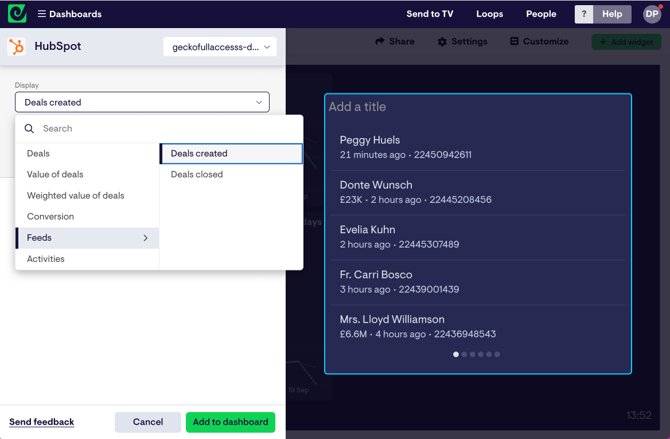Viewport: 670px width, 439px height.
Task: Select Feeds menu item
Action: pos(87,238)
